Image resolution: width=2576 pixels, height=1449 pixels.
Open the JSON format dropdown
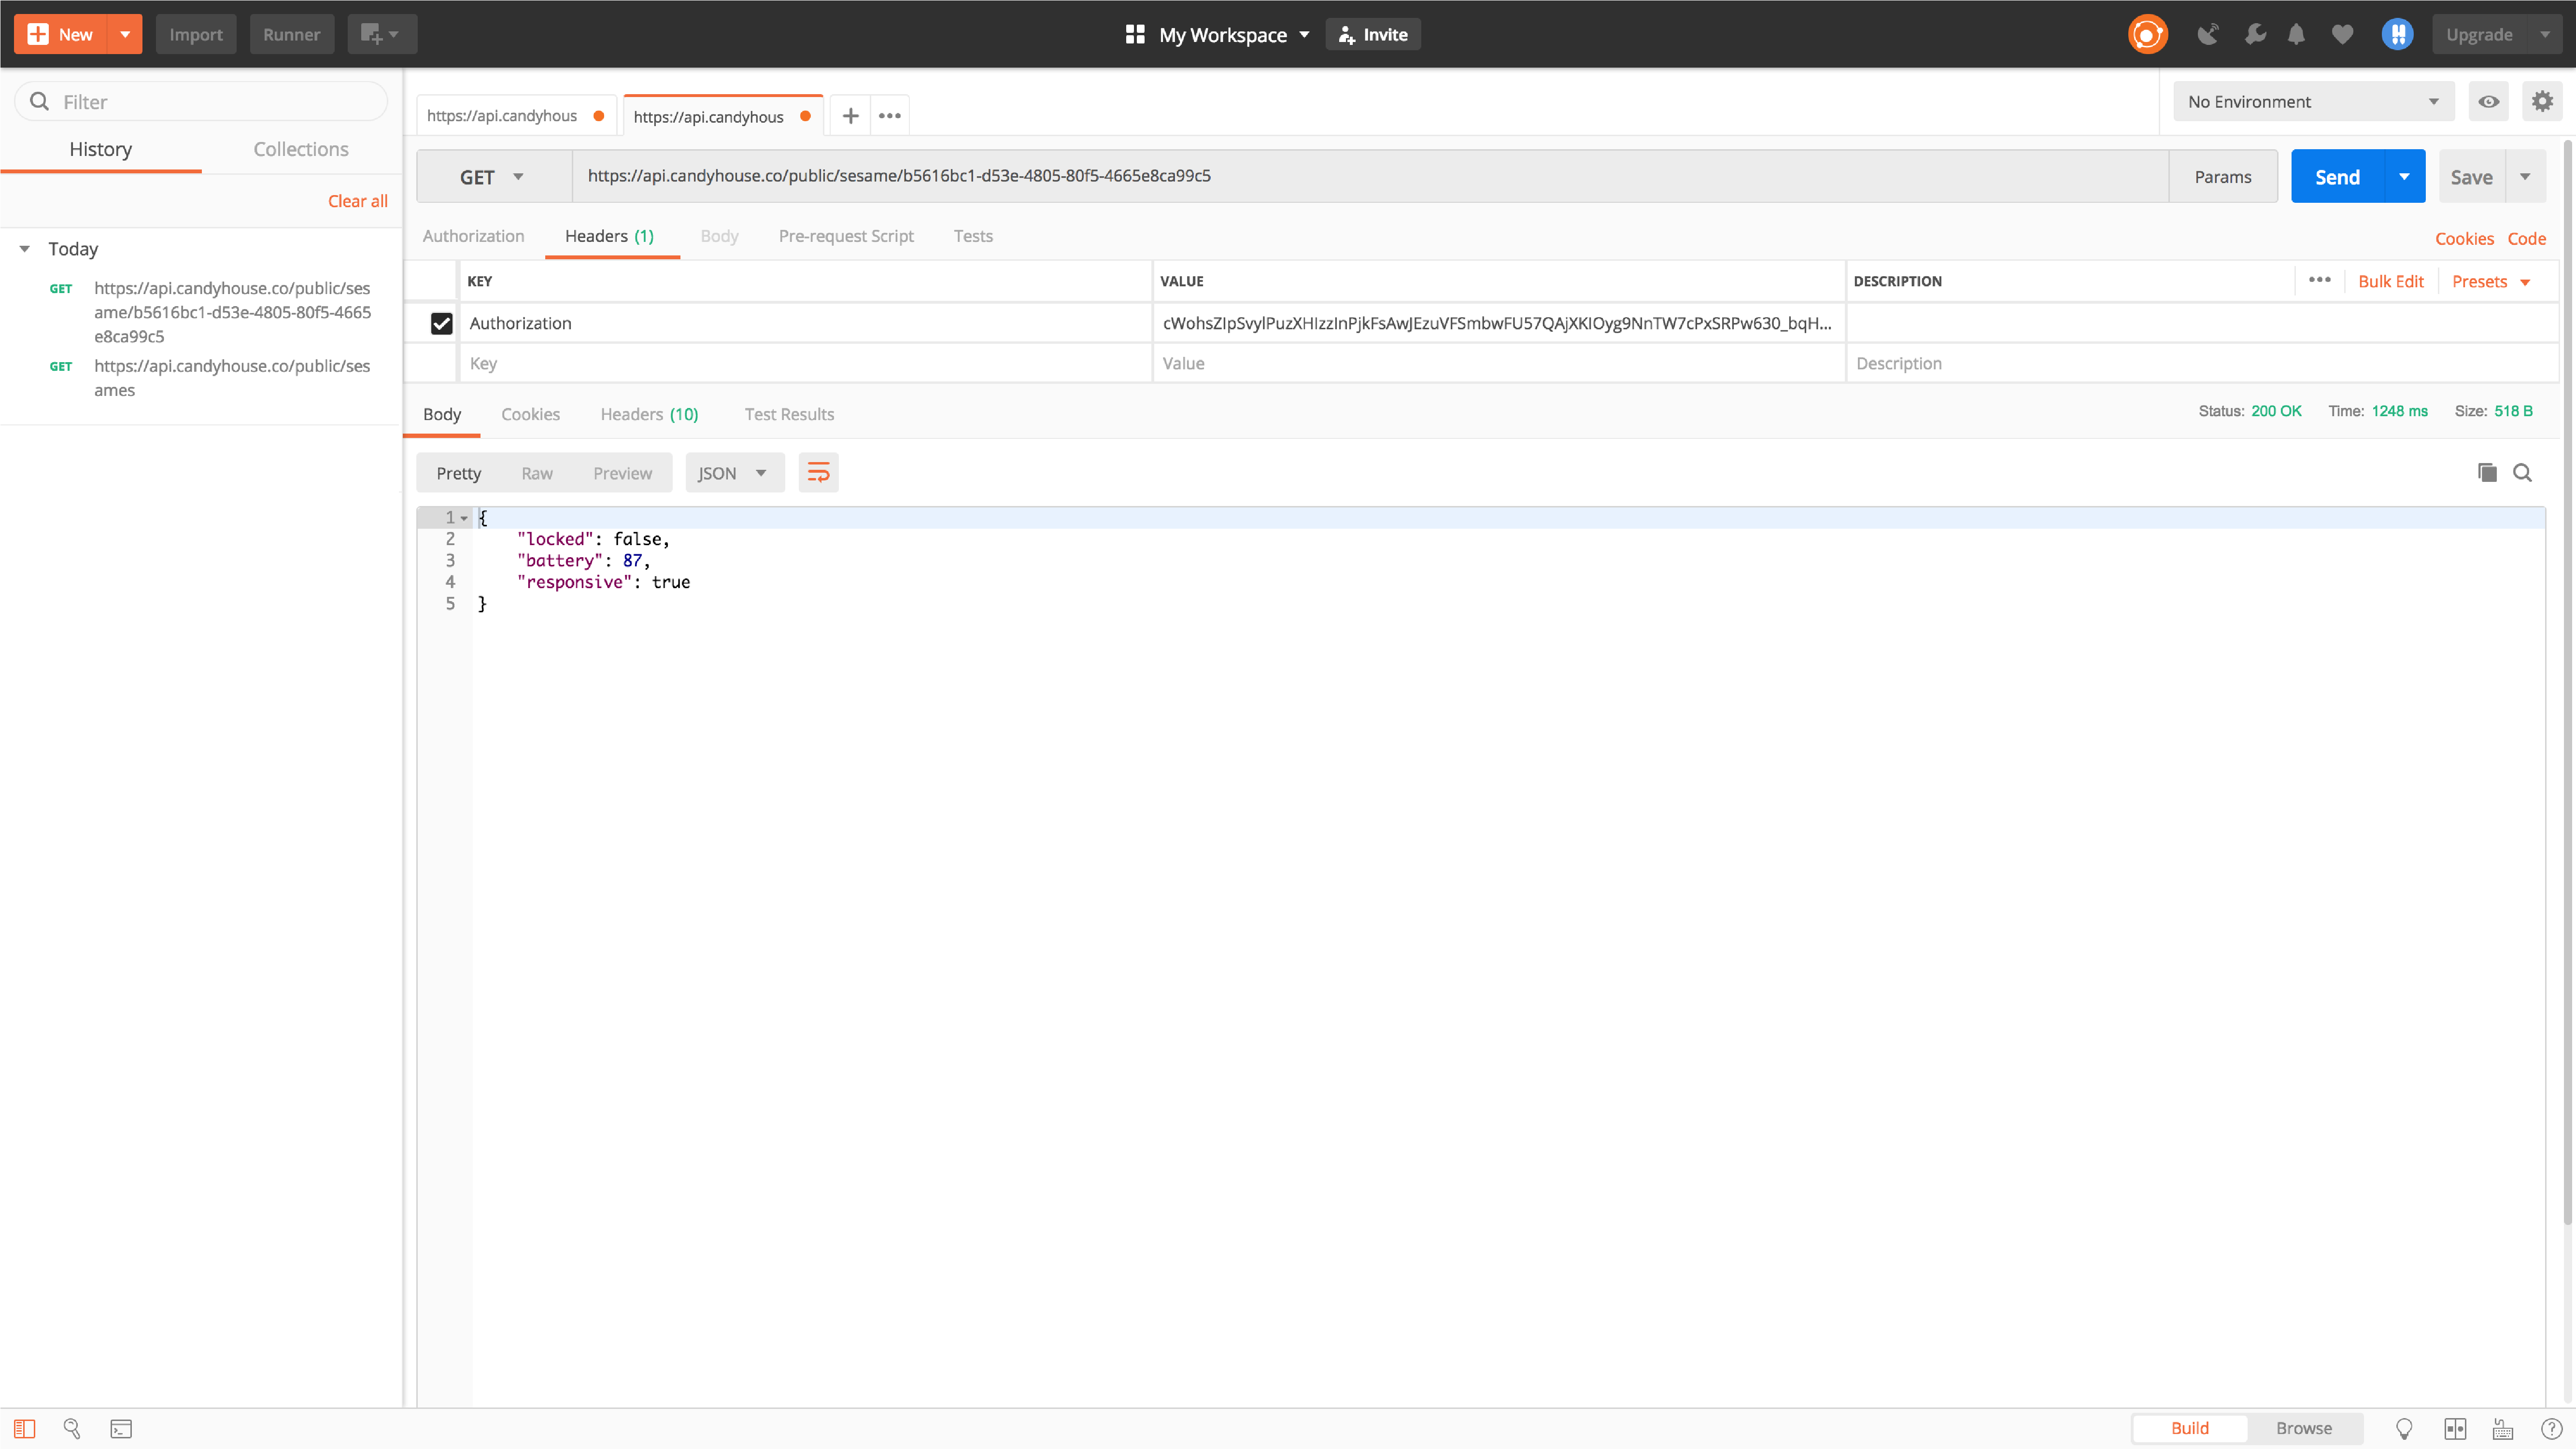pos(734,473)
